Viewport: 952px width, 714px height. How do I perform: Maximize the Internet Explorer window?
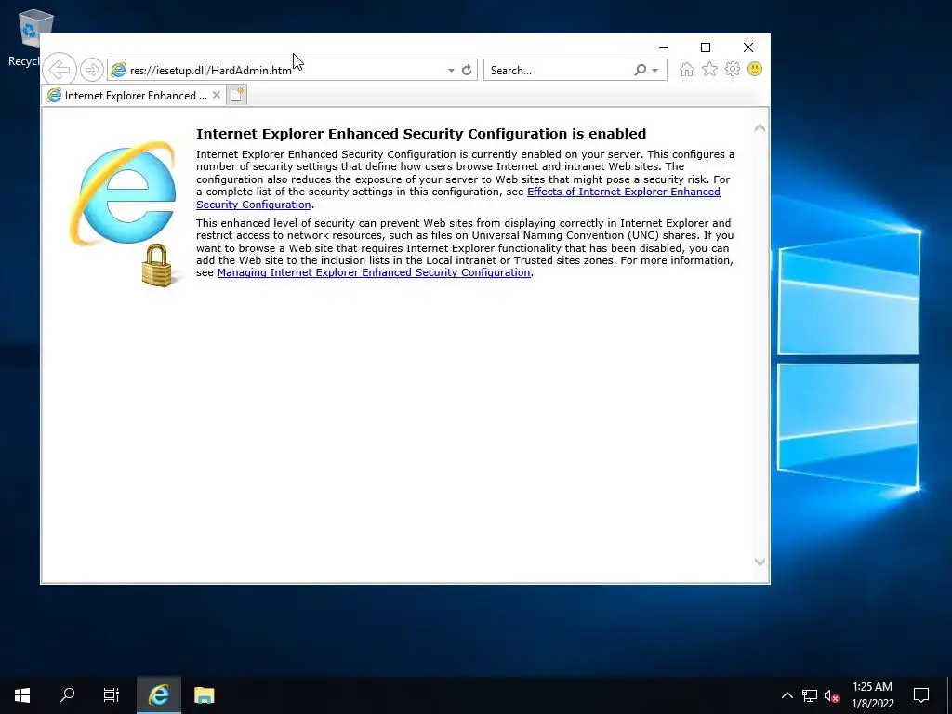coord(706,47)
